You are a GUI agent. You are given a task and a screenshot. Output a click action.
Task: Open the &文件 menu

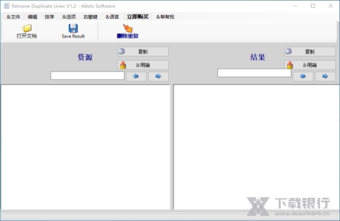(x=13, y=16)
